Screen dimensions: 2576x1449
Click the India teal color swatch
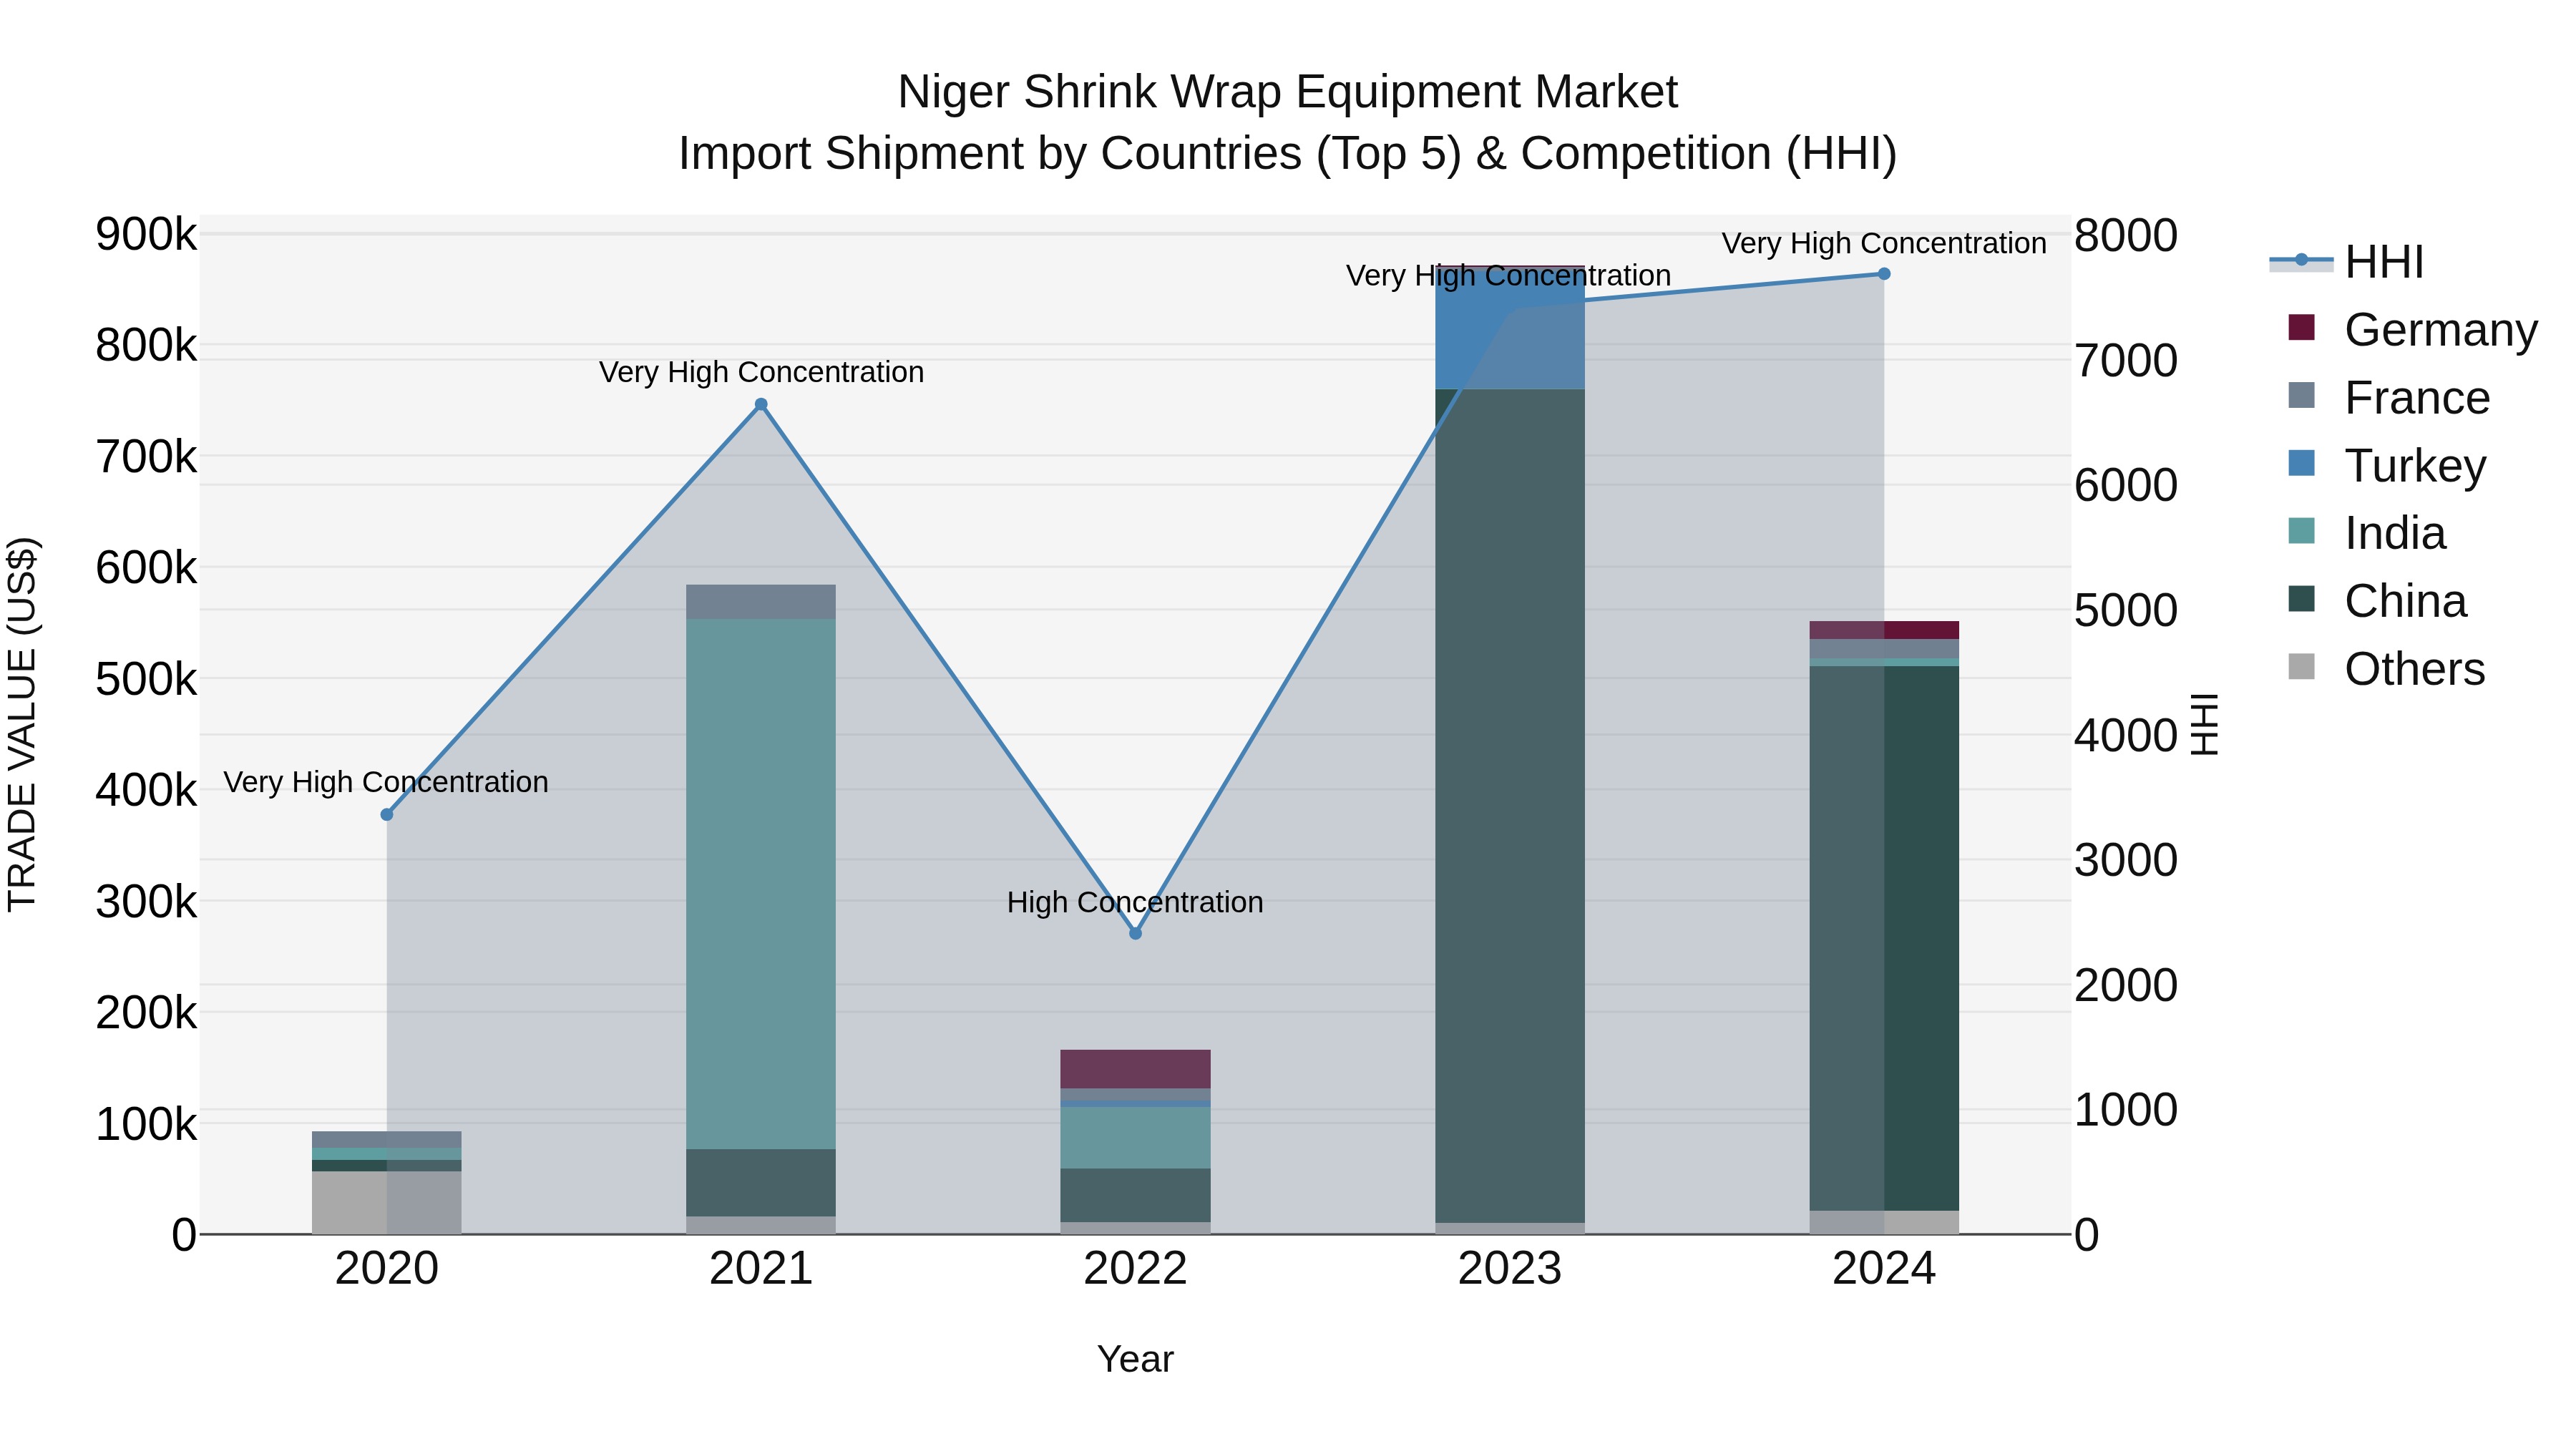[x=2301, y=531]
